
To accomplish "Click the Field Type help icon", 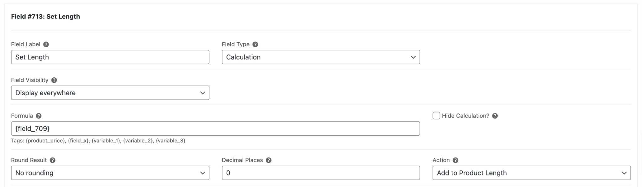I will (255, 44).
